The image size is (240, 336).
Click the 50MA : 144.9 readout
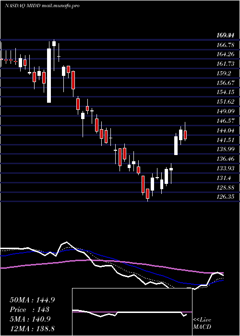32,300
